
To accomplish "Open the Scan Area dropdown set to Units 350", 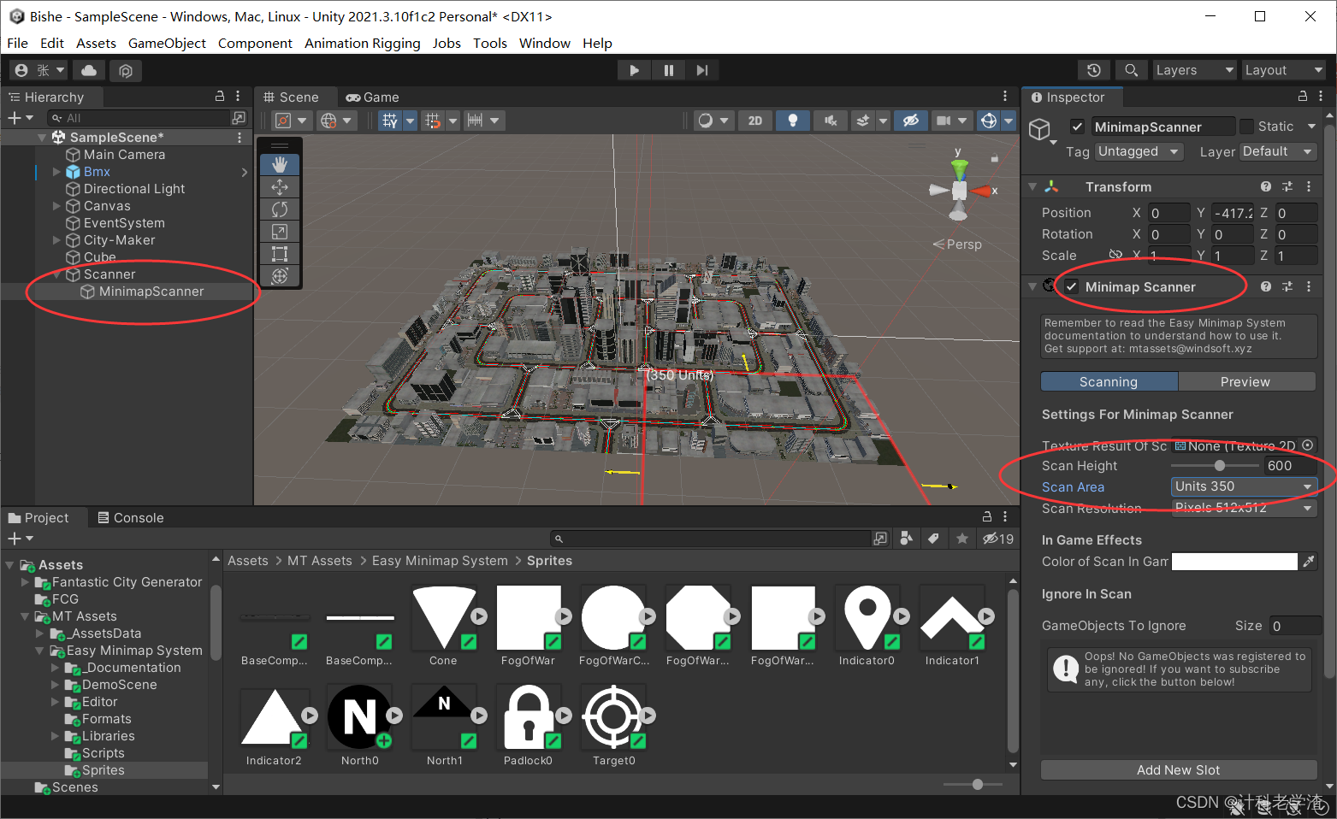I will click(x=1243, y=486).
